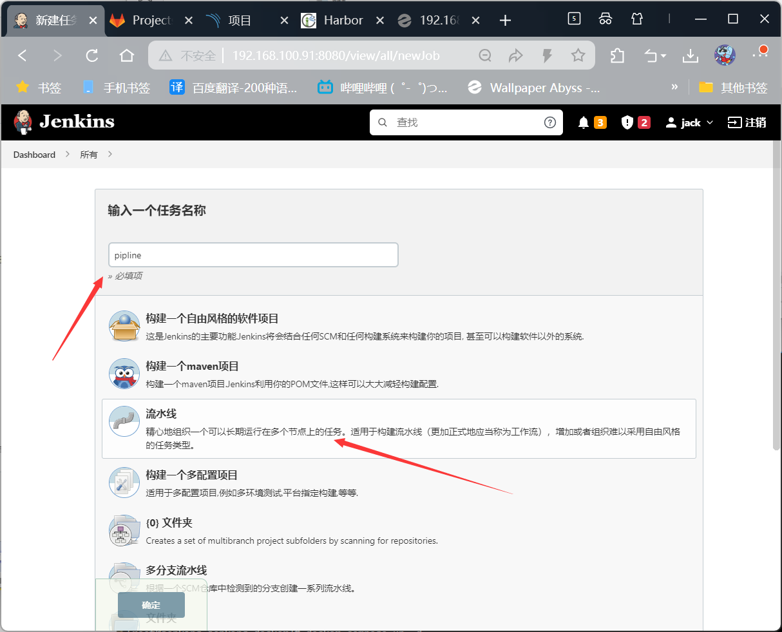Click the lightning bolt icon in address bar

(x=547, y=55)
